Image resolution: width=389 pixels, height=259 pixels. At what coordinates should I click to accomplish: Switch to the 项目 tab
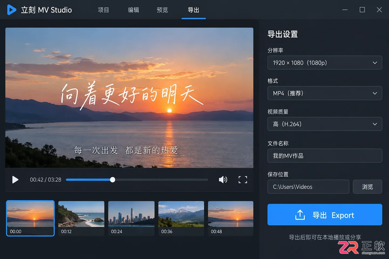(103, 10)
